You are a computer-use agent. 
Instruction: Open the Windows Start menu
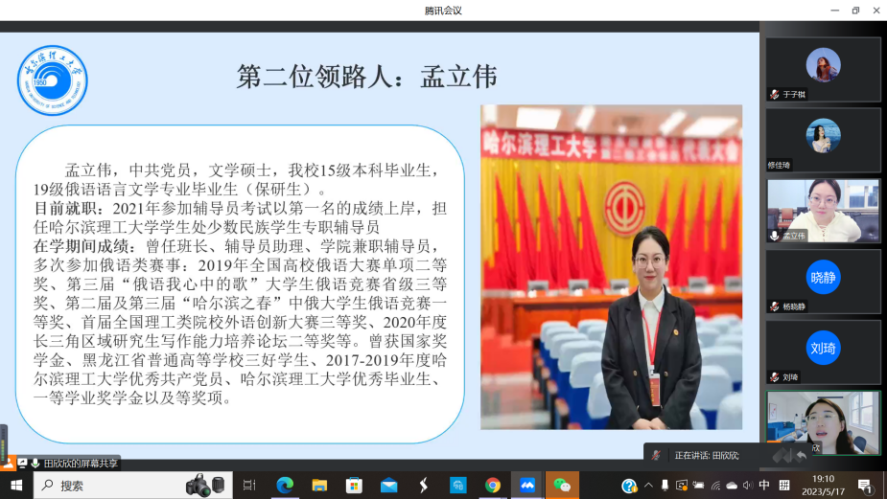16,486
